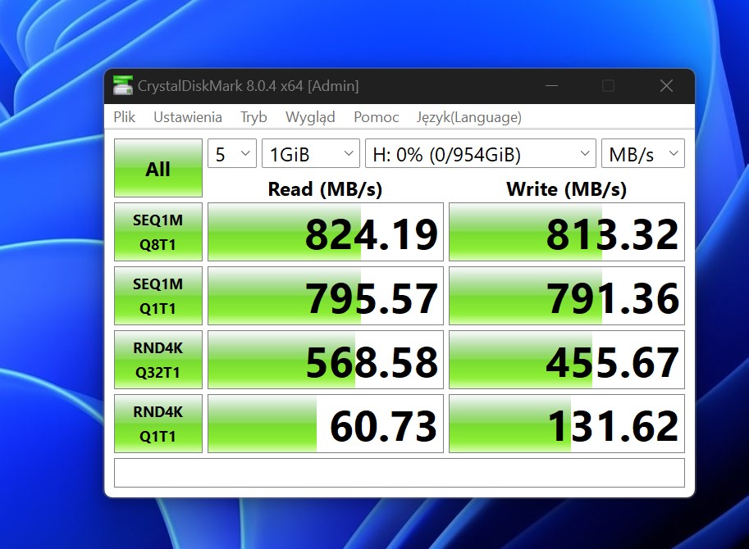Open the Pomoc menu
This screenshot has height=549, width=749.
coord(377,117)
